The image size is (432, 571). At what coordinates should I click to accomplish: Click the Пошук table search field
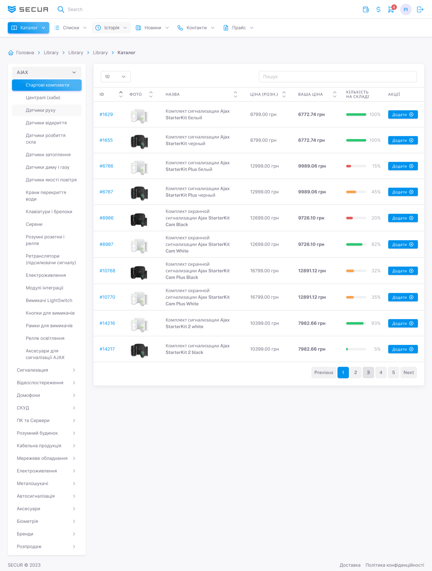[x=337, y=77]
